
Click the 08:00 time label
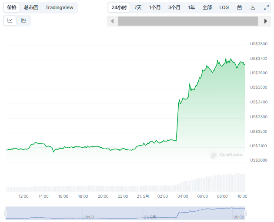pyautogui.click(x=222, y=196)
